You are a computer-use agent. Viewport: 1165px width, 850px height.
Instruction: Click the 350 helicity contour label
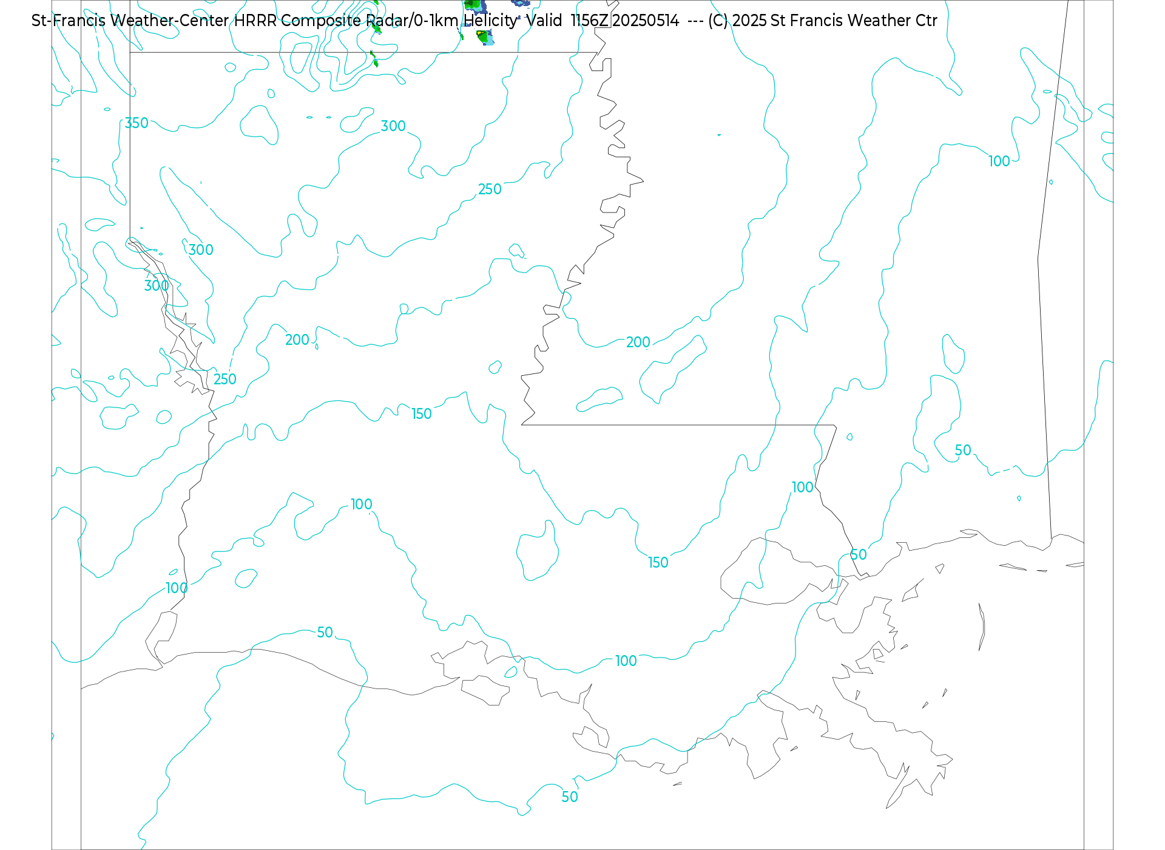pos(137,123)
